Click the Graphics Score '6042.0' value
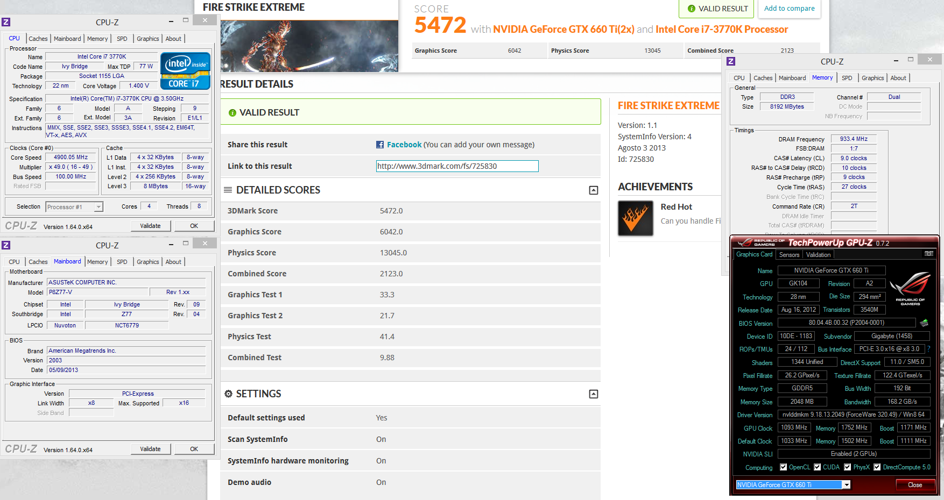944x500 pixels. click(x=391, y=232)
